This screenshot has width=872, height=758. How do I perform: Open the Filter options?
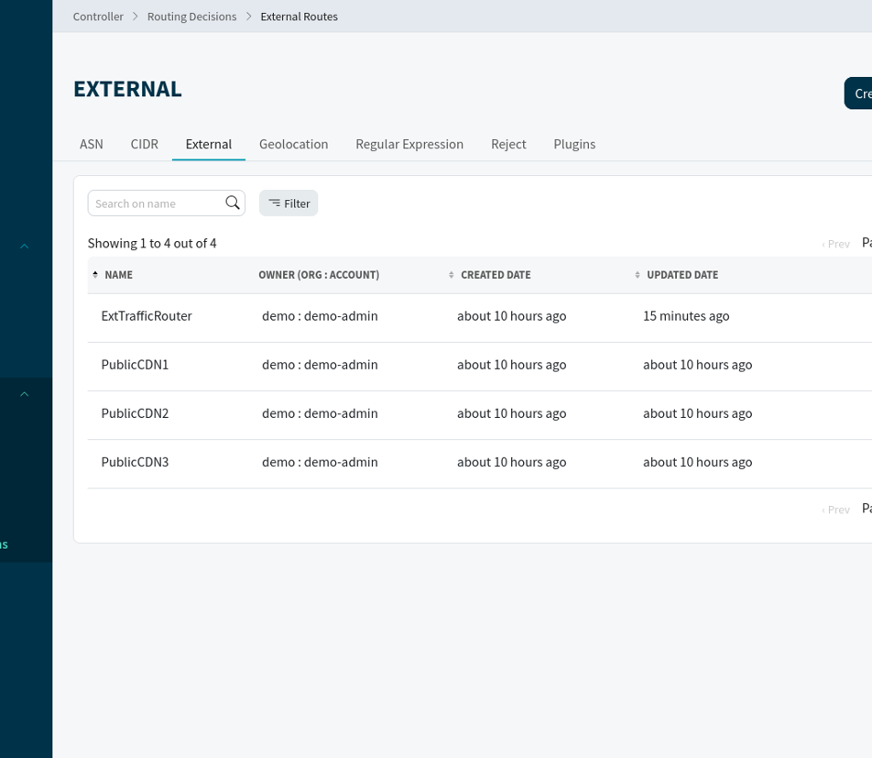(x=289, y=203)
